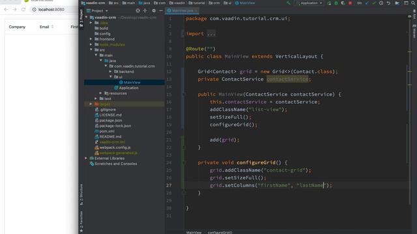Click the configureGrid breadcrumb at editor bottom
Screen dimensions: 417x234
220,232
